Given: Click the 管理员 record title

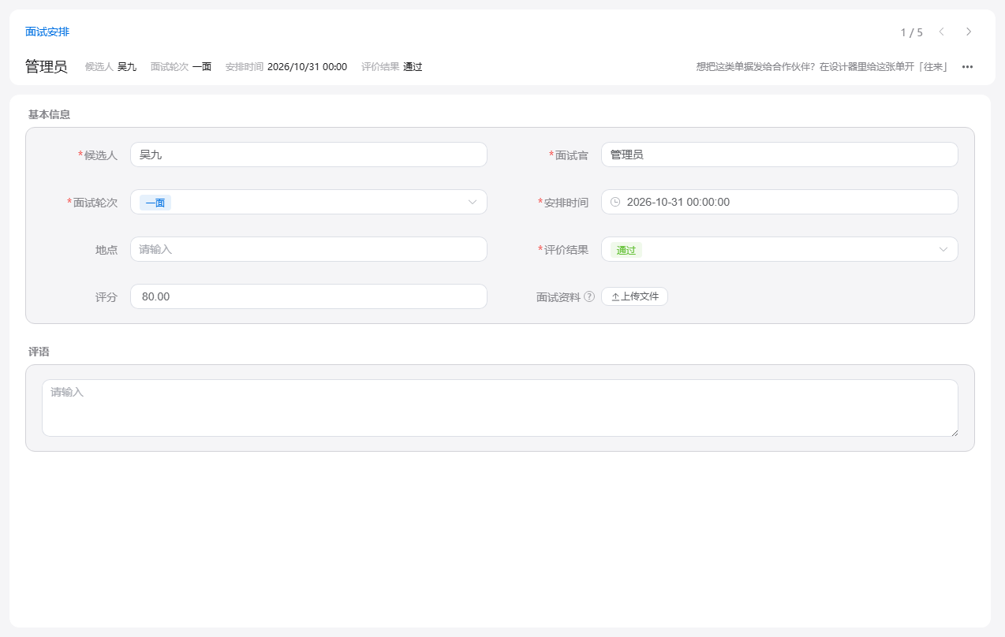Looking at the screenshot, I should pos(47,67).
